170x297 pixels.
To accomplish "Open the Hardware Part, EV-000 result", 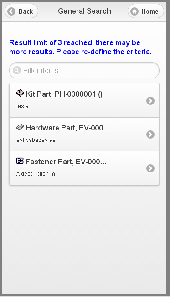I will click(x=84, y=134).
